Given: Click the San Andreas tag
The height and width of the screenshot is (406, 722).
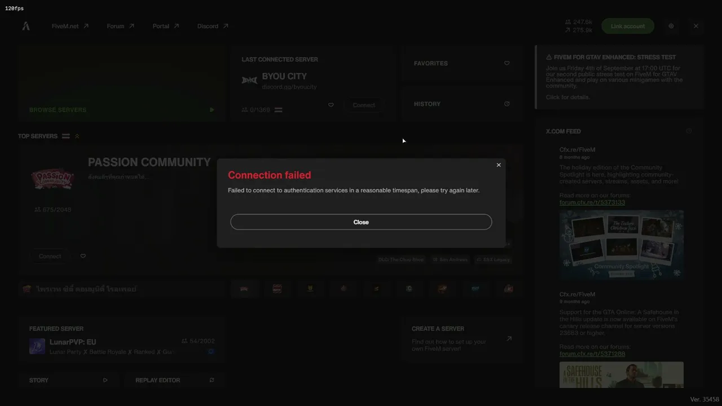Looking at the screenshot, I should click(x=450, y=259).
